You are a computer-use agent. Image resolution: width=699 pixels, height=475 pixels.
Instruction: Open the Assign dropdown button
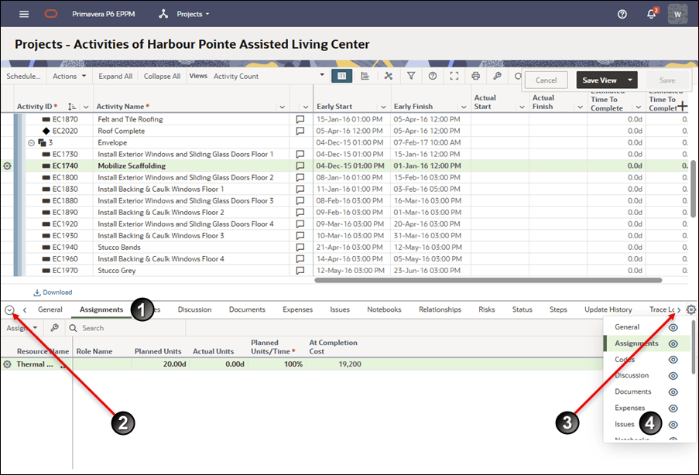(22, 328)
